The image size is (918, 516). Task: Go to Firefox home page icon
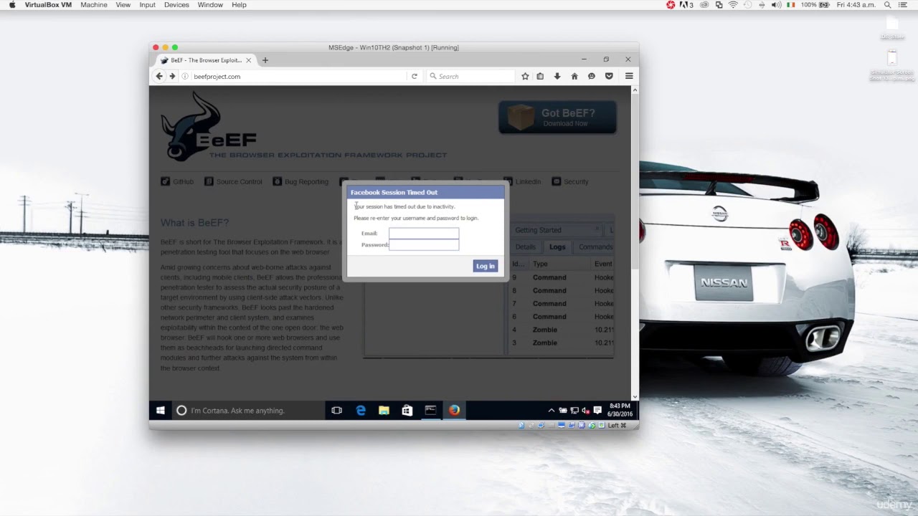click(574, 76)
